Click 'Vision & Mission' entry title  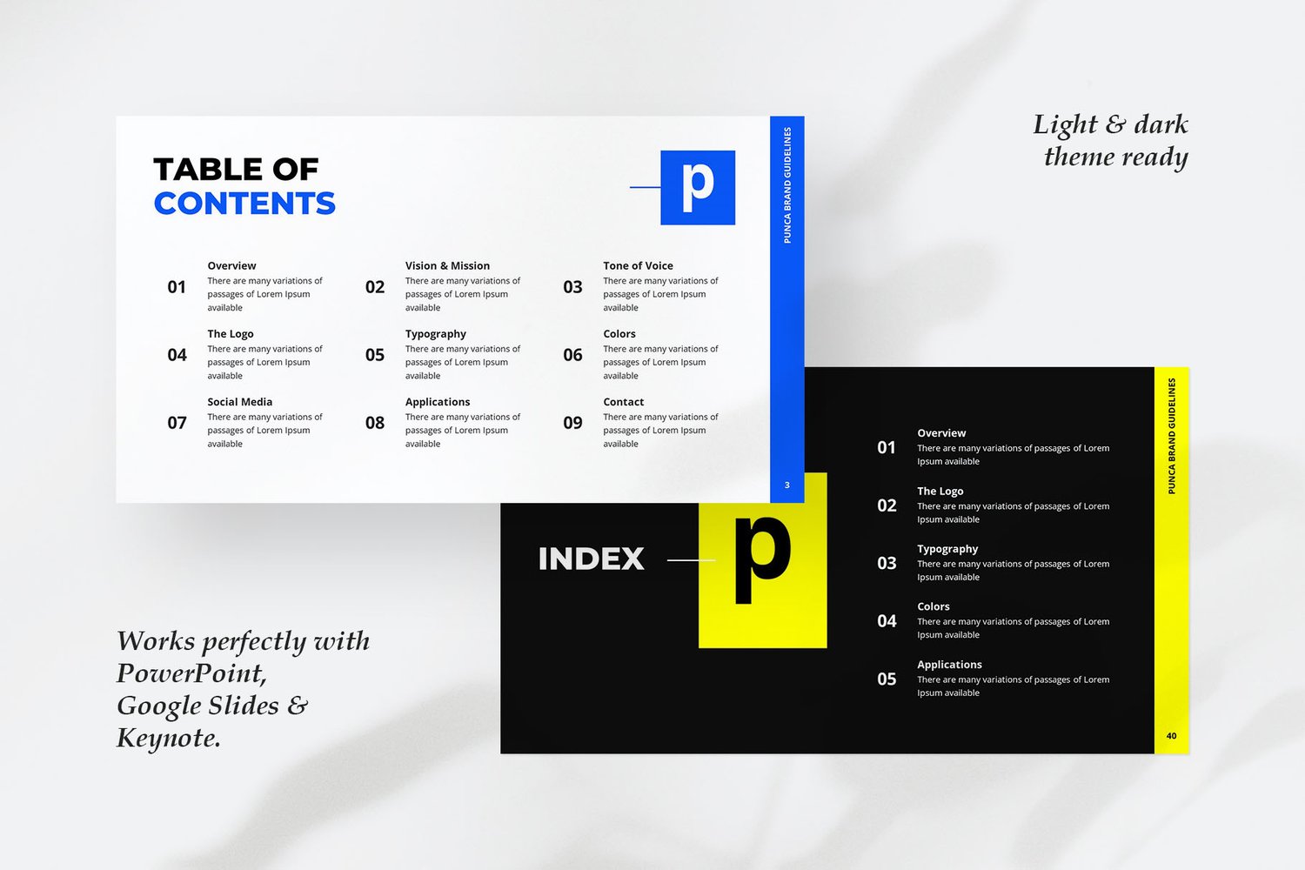click(x=447, y=266)
